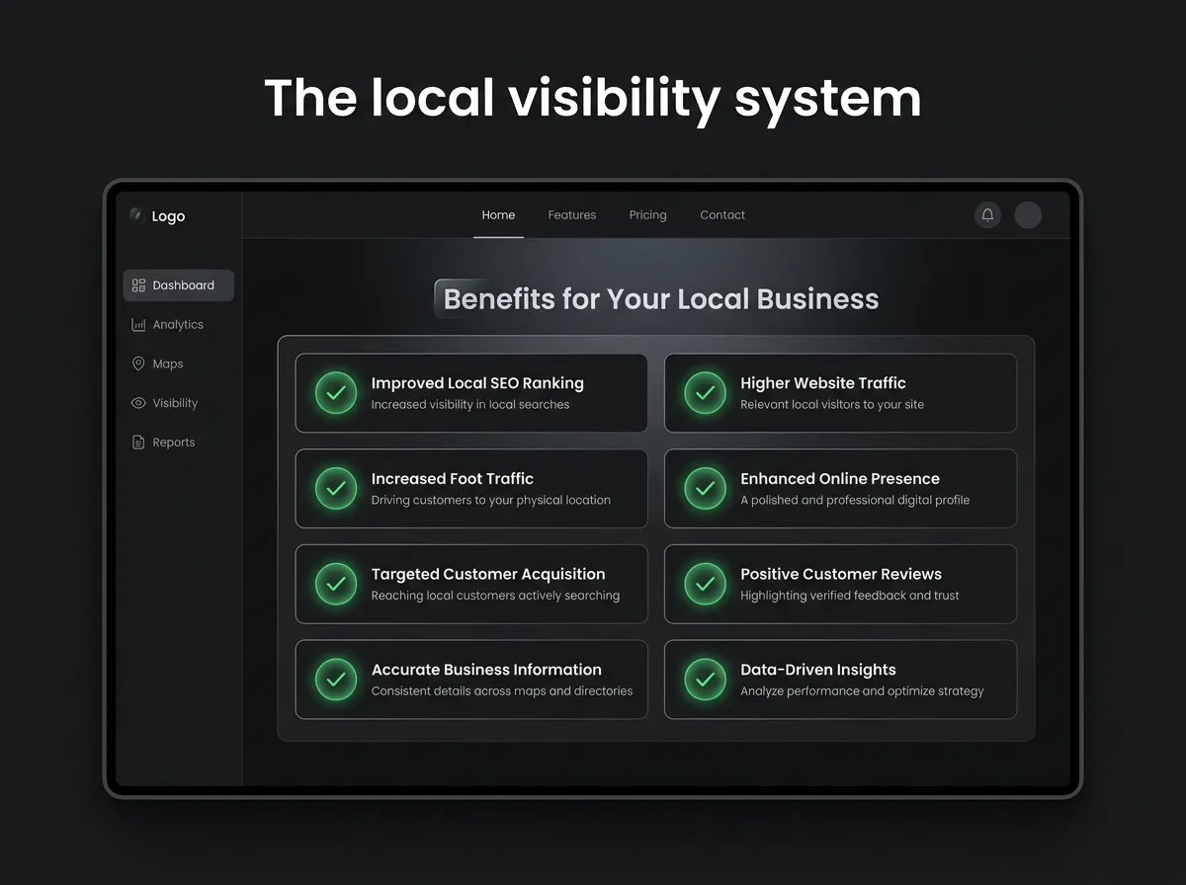Click 'Increased visibility in local searches' text
Image resolution: width=1186 pixels, height=885 pixels.
[470, 405]
